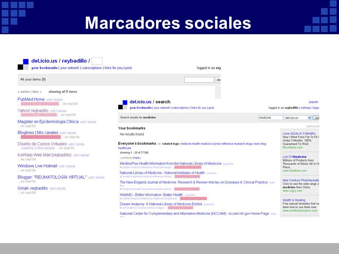Open The New England Journal of Medicine result
The width and height of the screenshot is (339, 254).
coord(194,182)
